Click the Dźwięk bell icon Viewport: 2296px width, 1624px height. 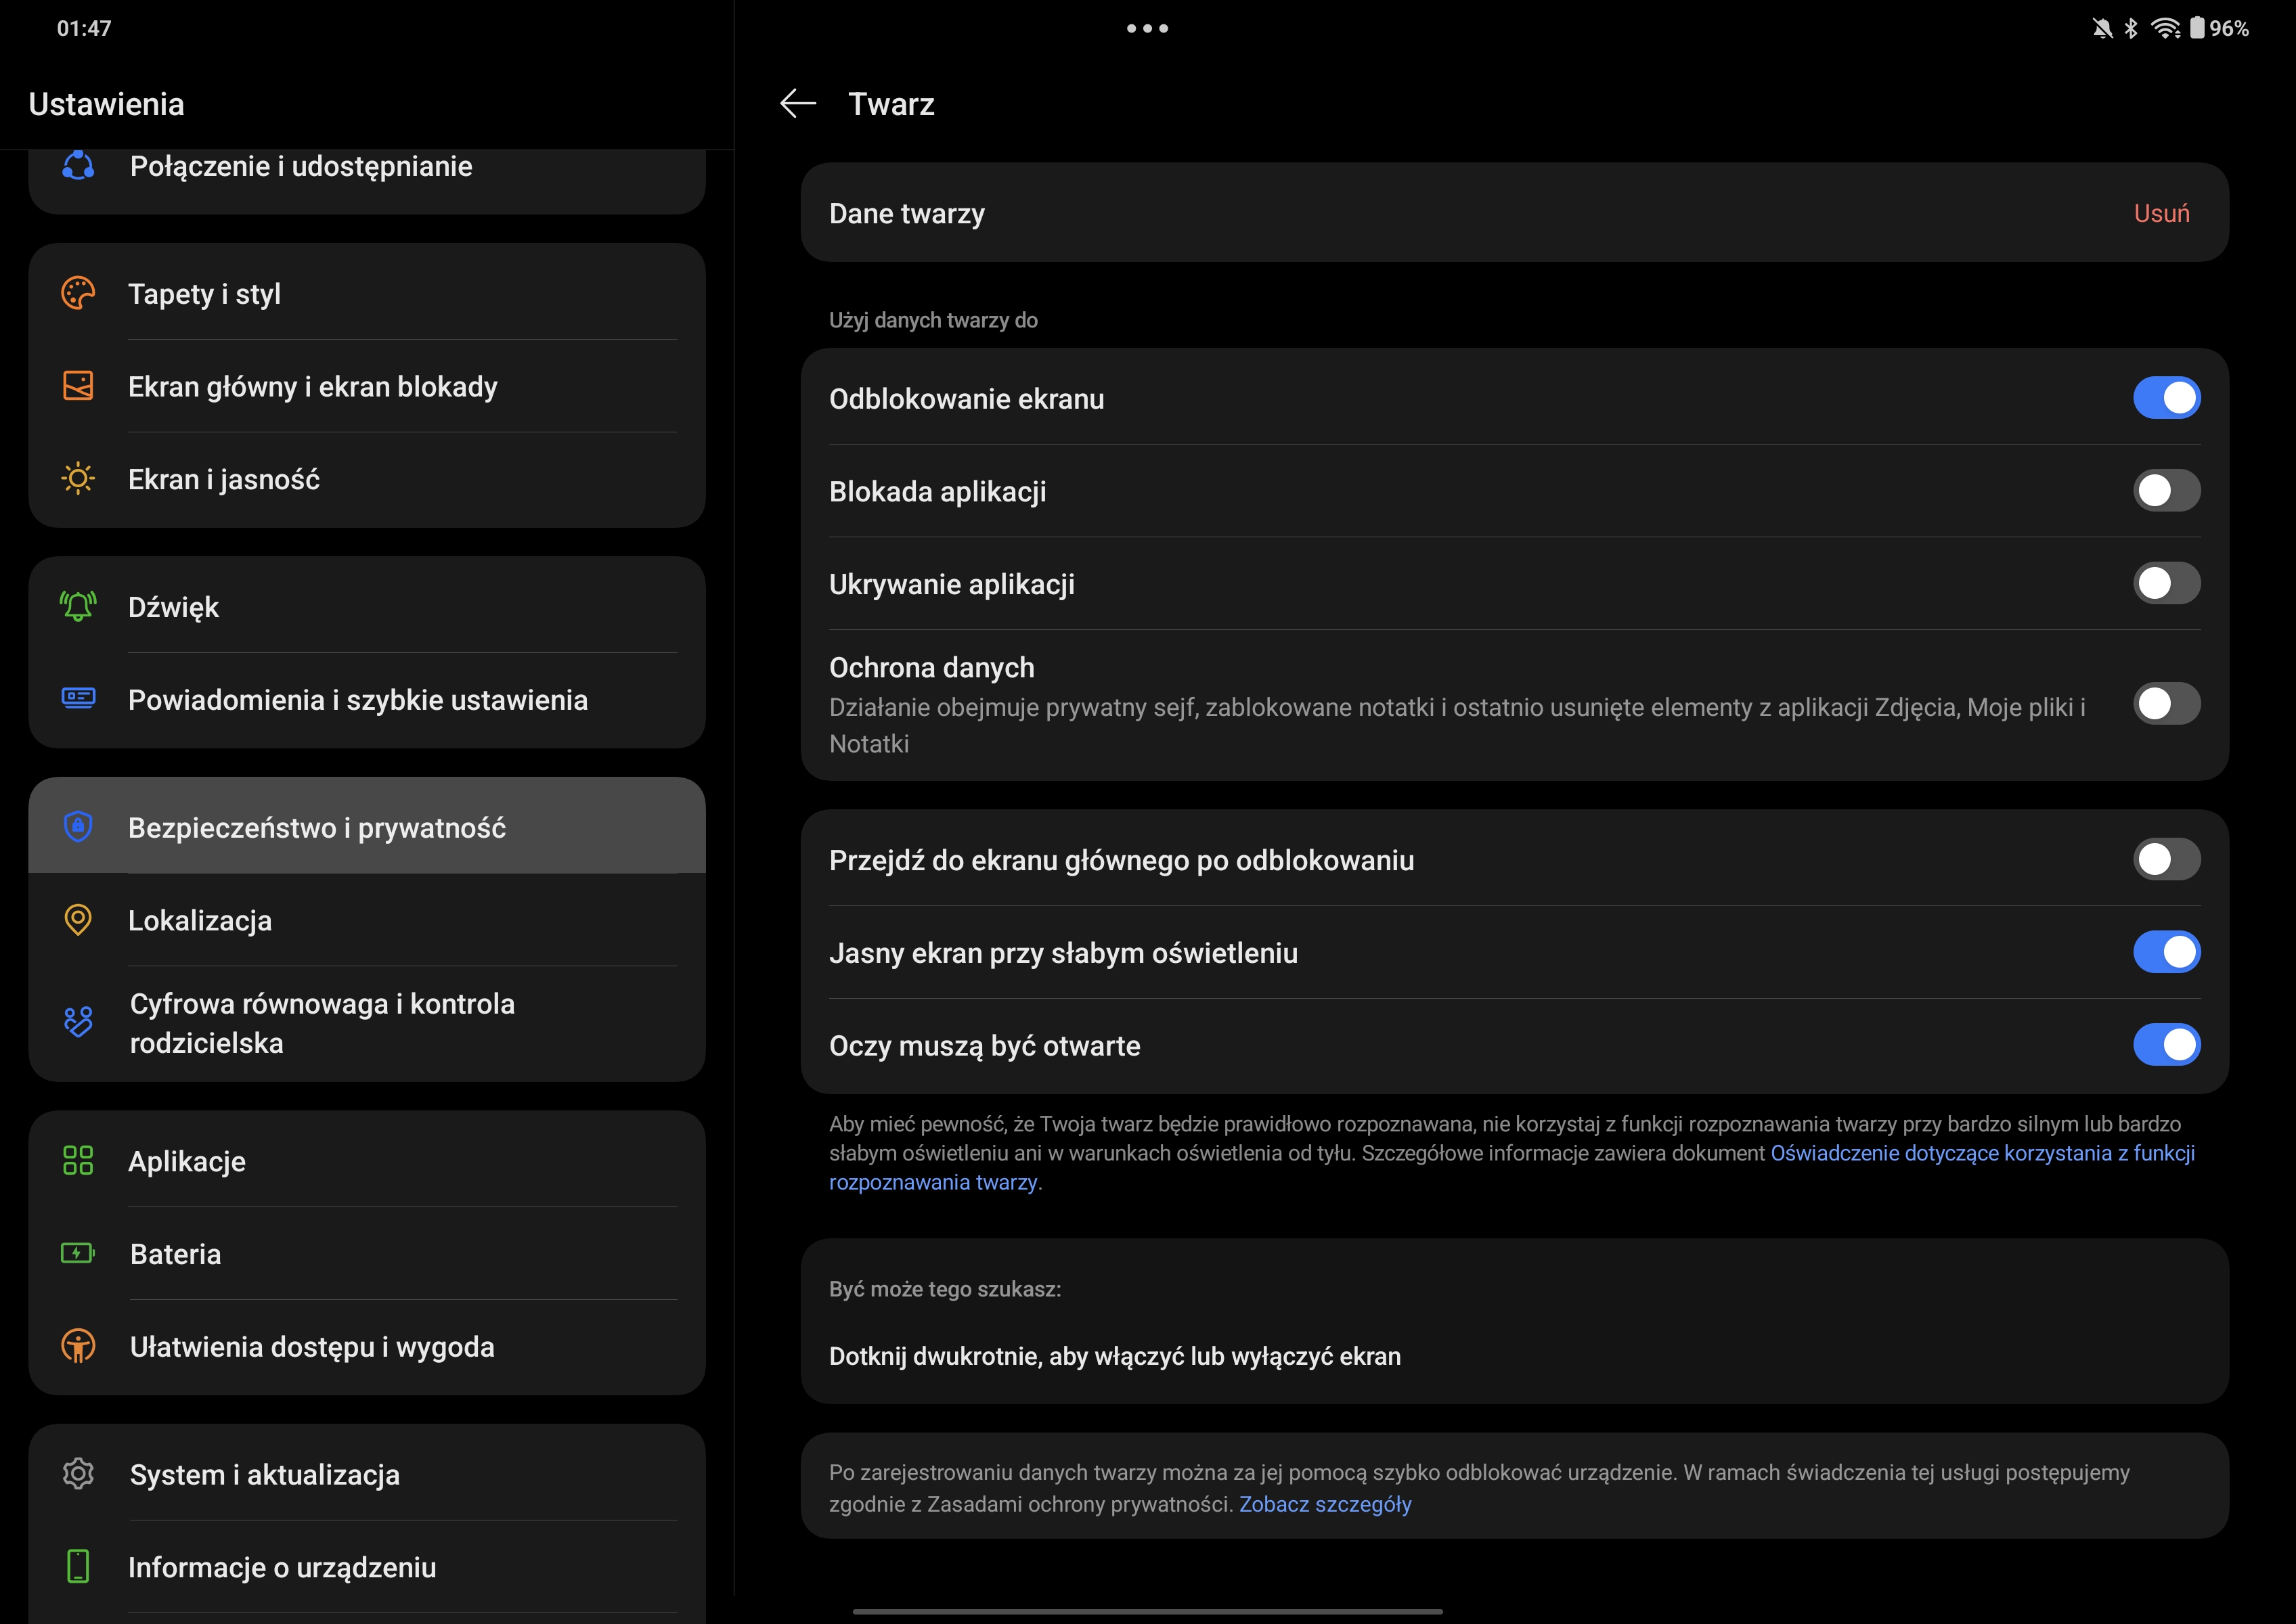[x=78, y=606]
